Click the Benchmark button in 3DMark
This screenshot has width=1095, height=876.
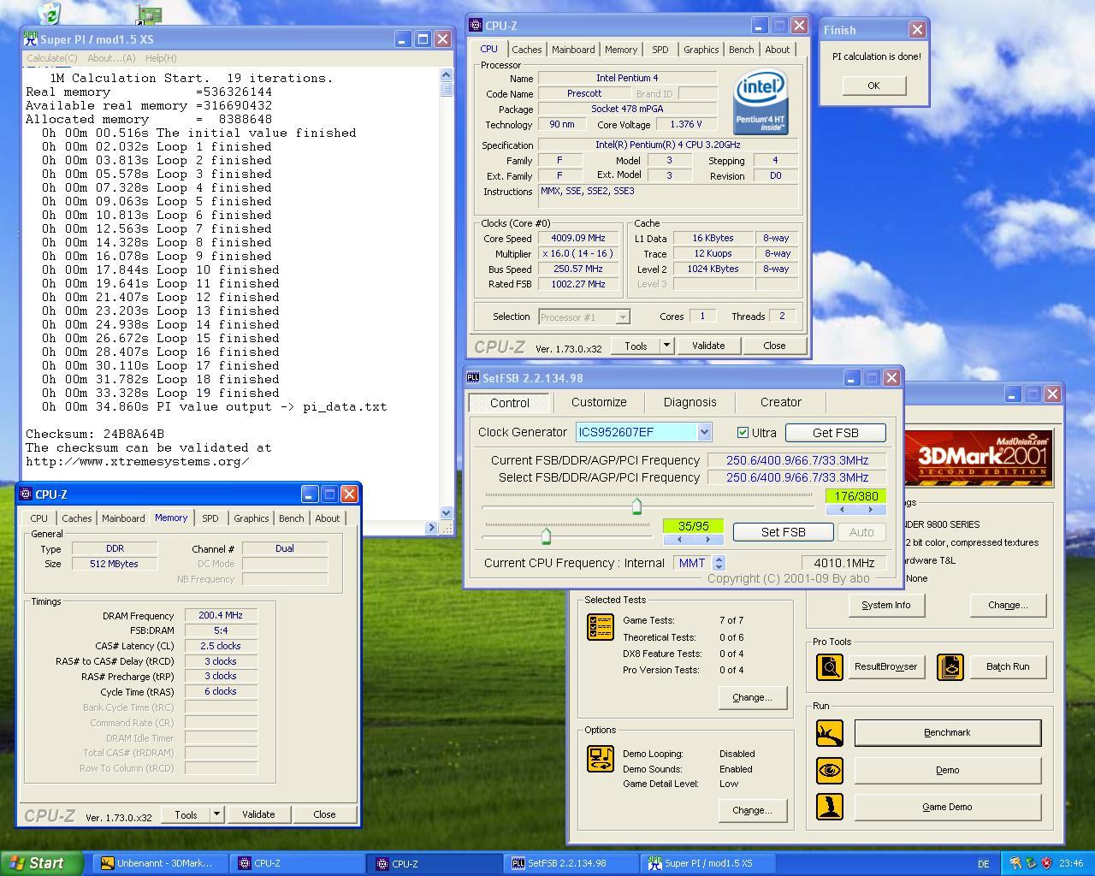click(x=947, y=732)
